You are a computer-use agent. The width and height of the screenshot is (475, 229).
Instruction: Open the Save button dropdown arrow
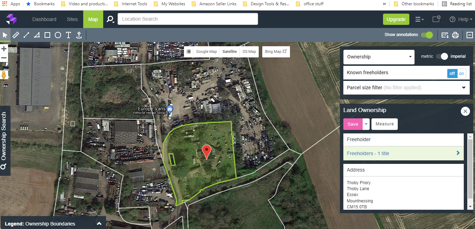tap(366, 124)
